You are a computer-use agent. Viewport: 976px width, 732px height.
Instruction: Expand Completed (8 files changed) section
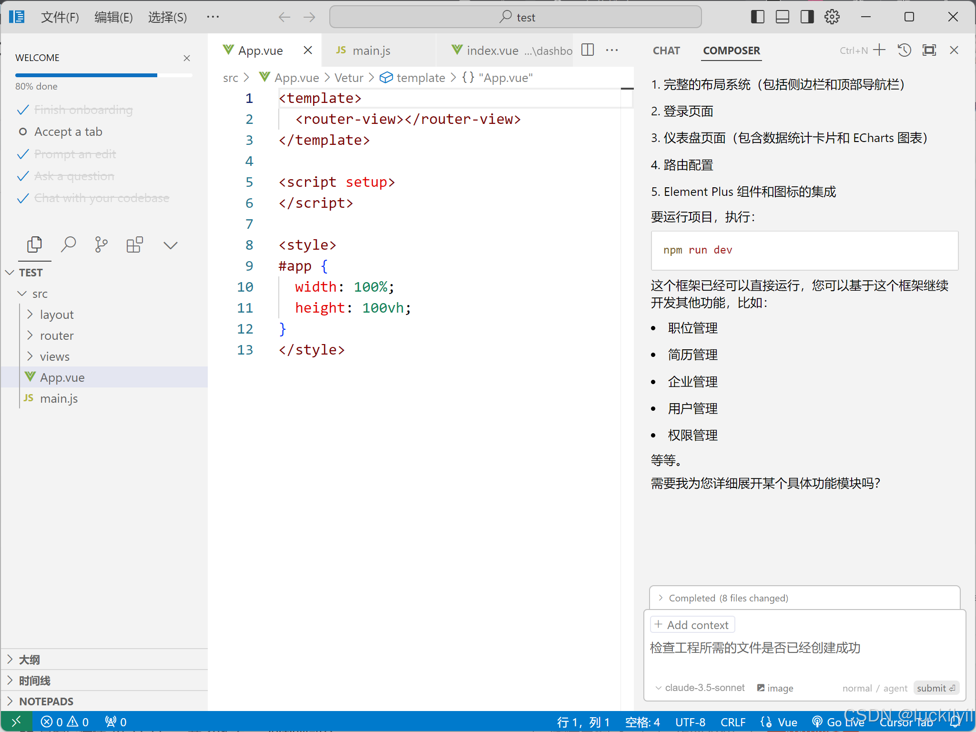(x=728, y=598)
